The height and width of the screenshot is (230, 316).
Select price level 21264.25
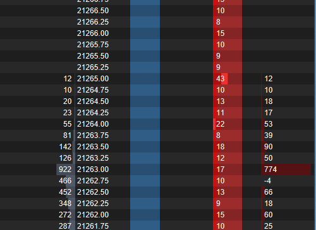[x=93, y=113]
